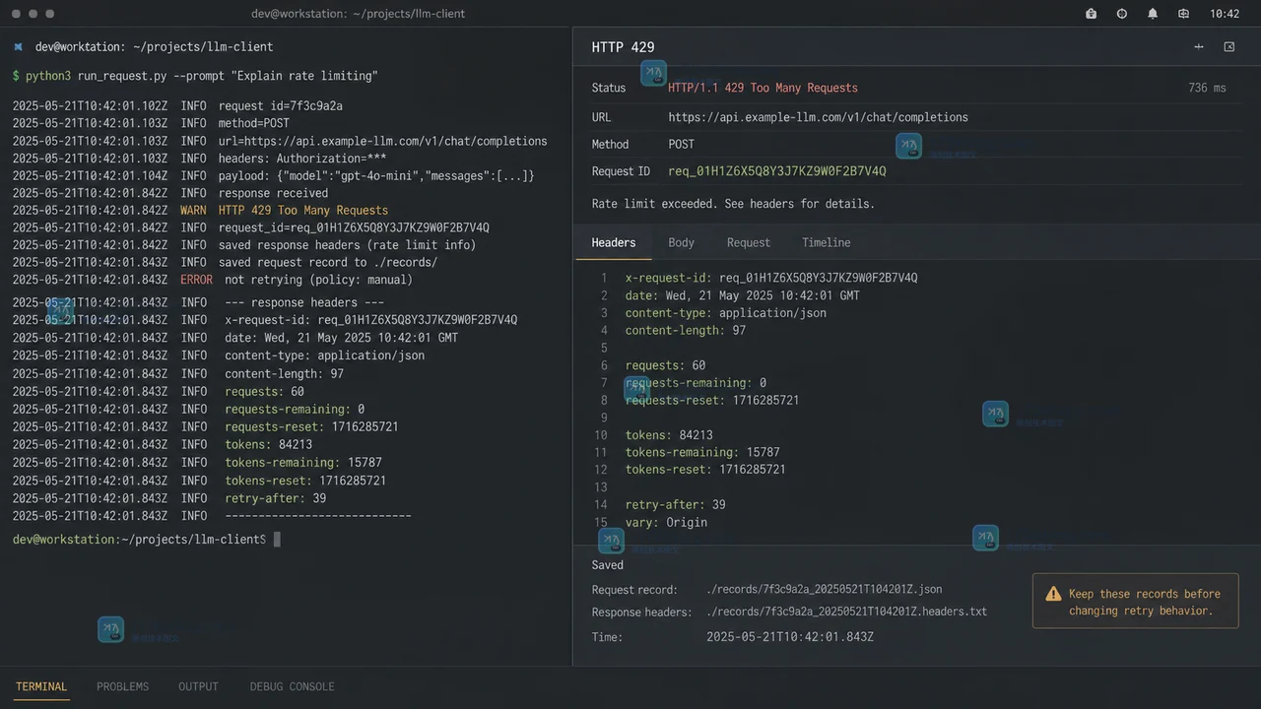
Task: Click the API URL in the response panel
Action: click(818, 117)
